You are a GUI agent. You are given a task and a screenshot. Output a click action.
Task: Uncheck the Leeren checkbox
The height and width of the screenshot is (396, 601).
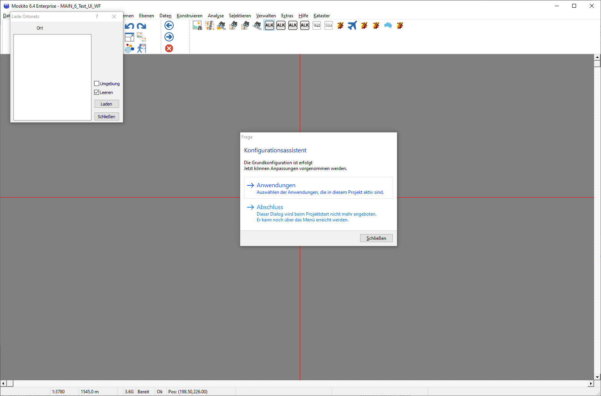(97, 92)
